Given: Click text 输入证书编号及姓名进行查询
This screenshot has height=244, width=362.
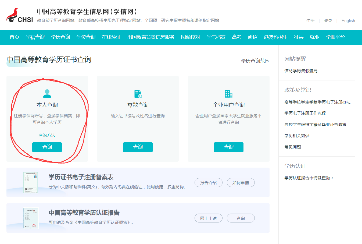Looking at the screenshot, I should click(x=138, y=116).
